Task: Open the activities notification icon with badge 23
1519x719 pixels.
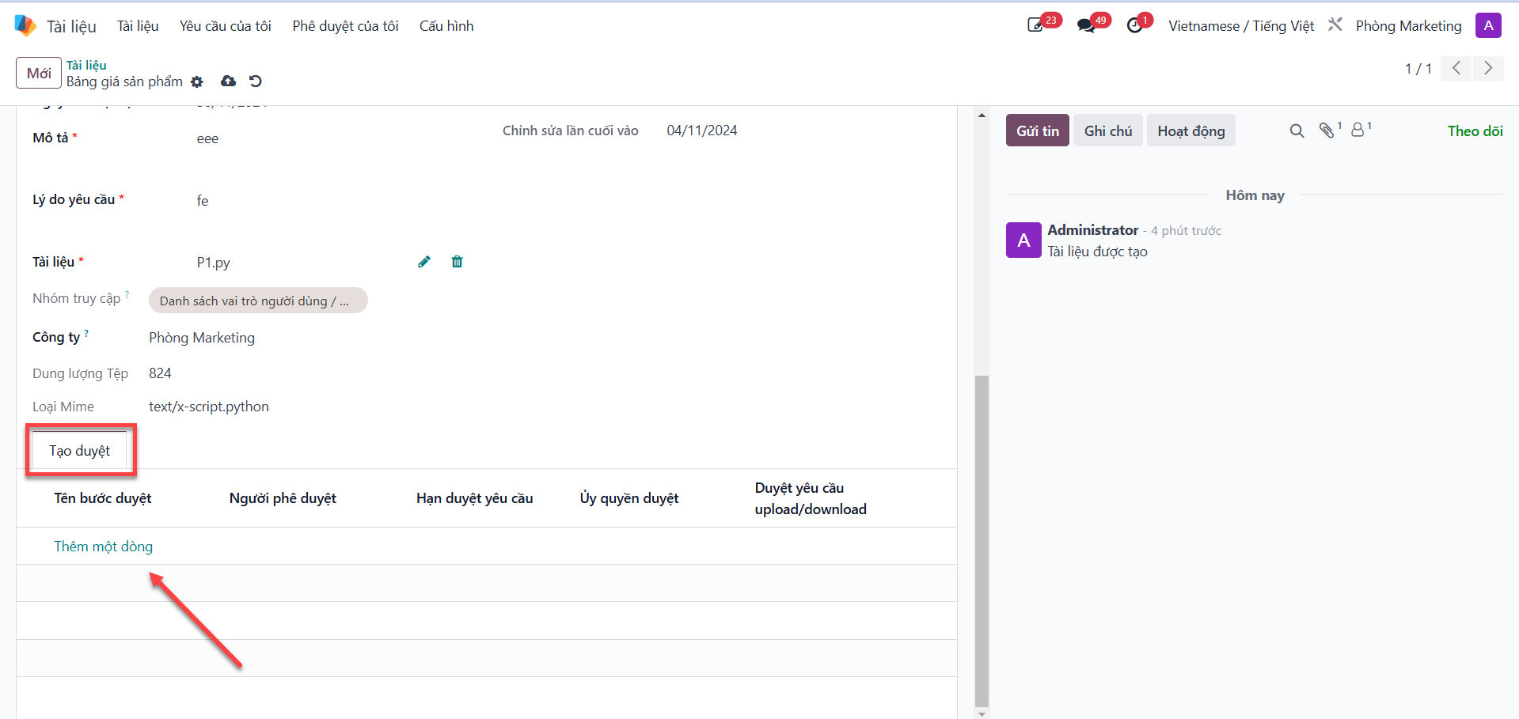Action: (x=1036, y=25)
